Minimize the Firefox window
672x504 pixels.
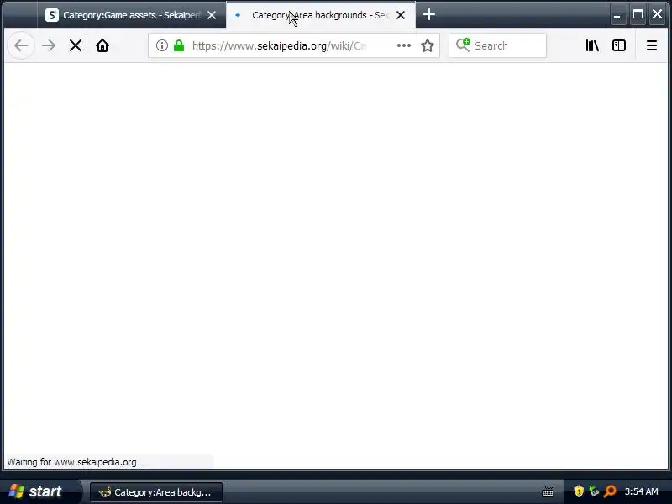pyautogui.click(x=617, y=15)
